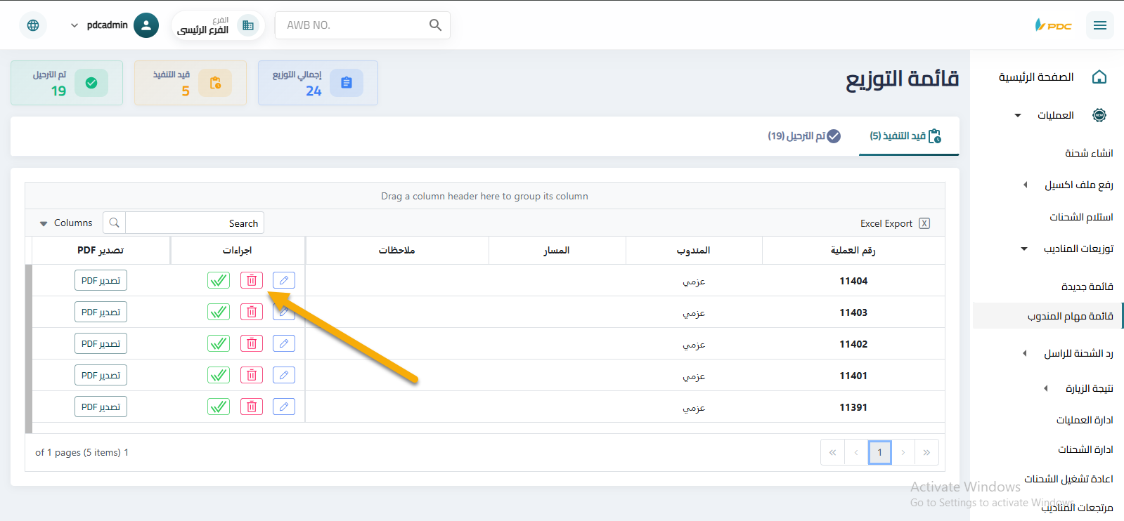Expand the pdcadmin account dropdown

tap(75, 25)
